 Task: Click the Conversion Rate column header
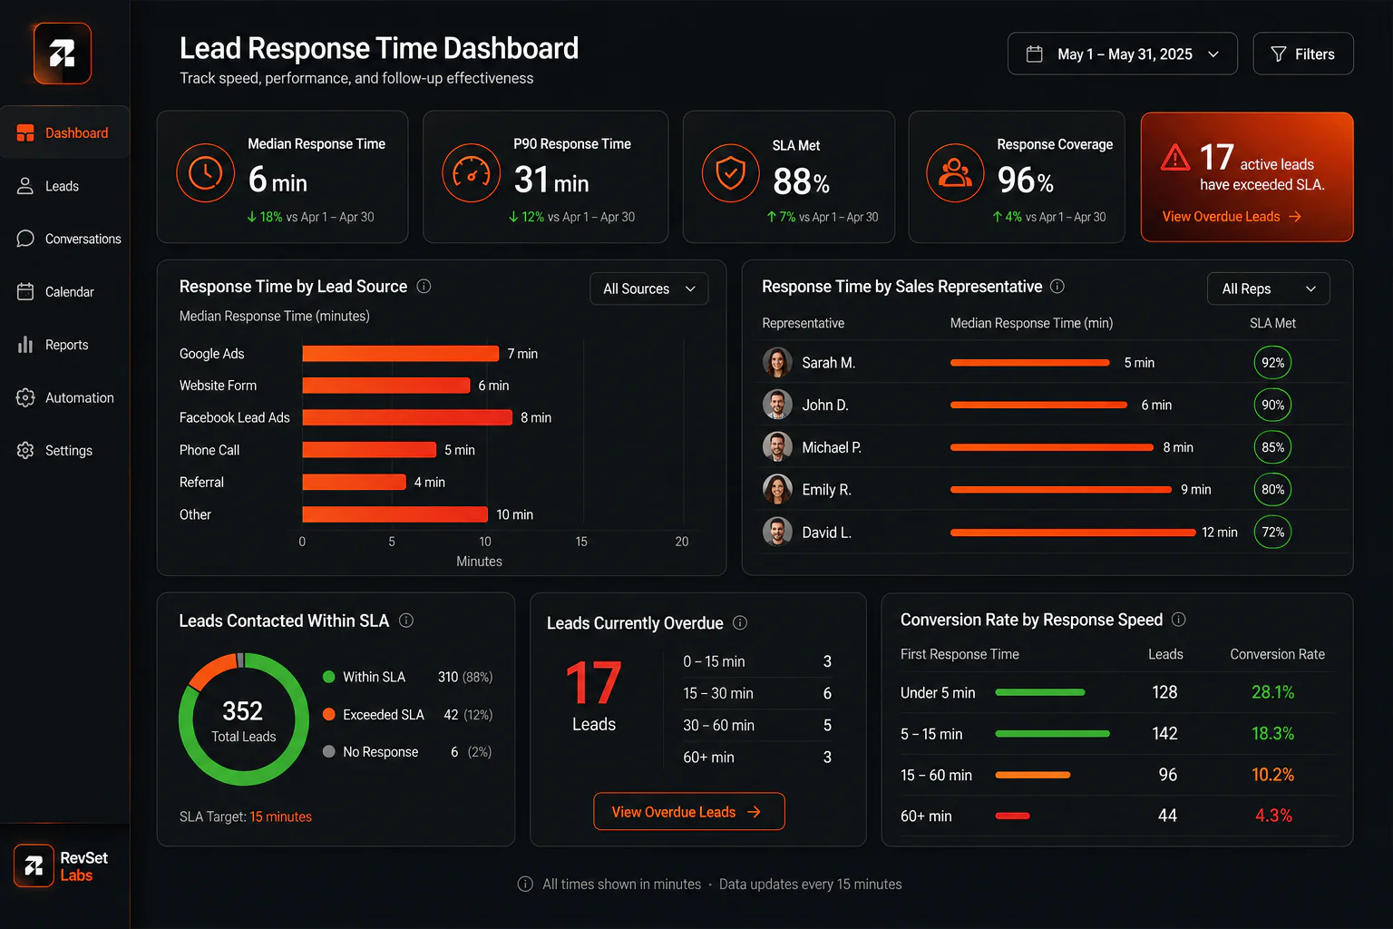(x=1277, y=654)
